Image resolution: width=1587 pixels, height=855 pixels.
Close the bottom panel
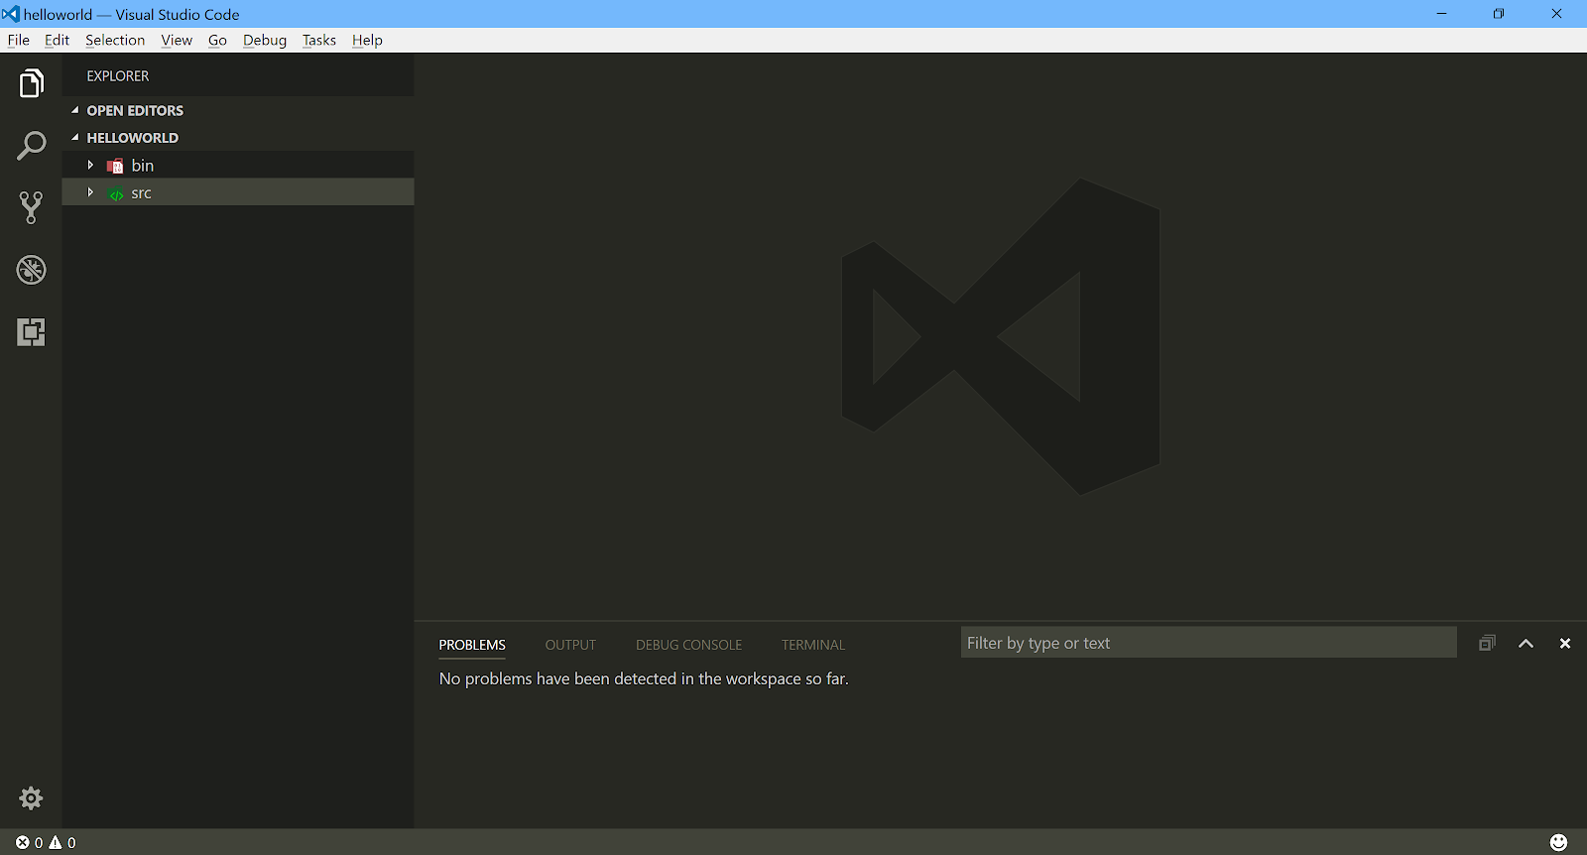coord(1565,644)
